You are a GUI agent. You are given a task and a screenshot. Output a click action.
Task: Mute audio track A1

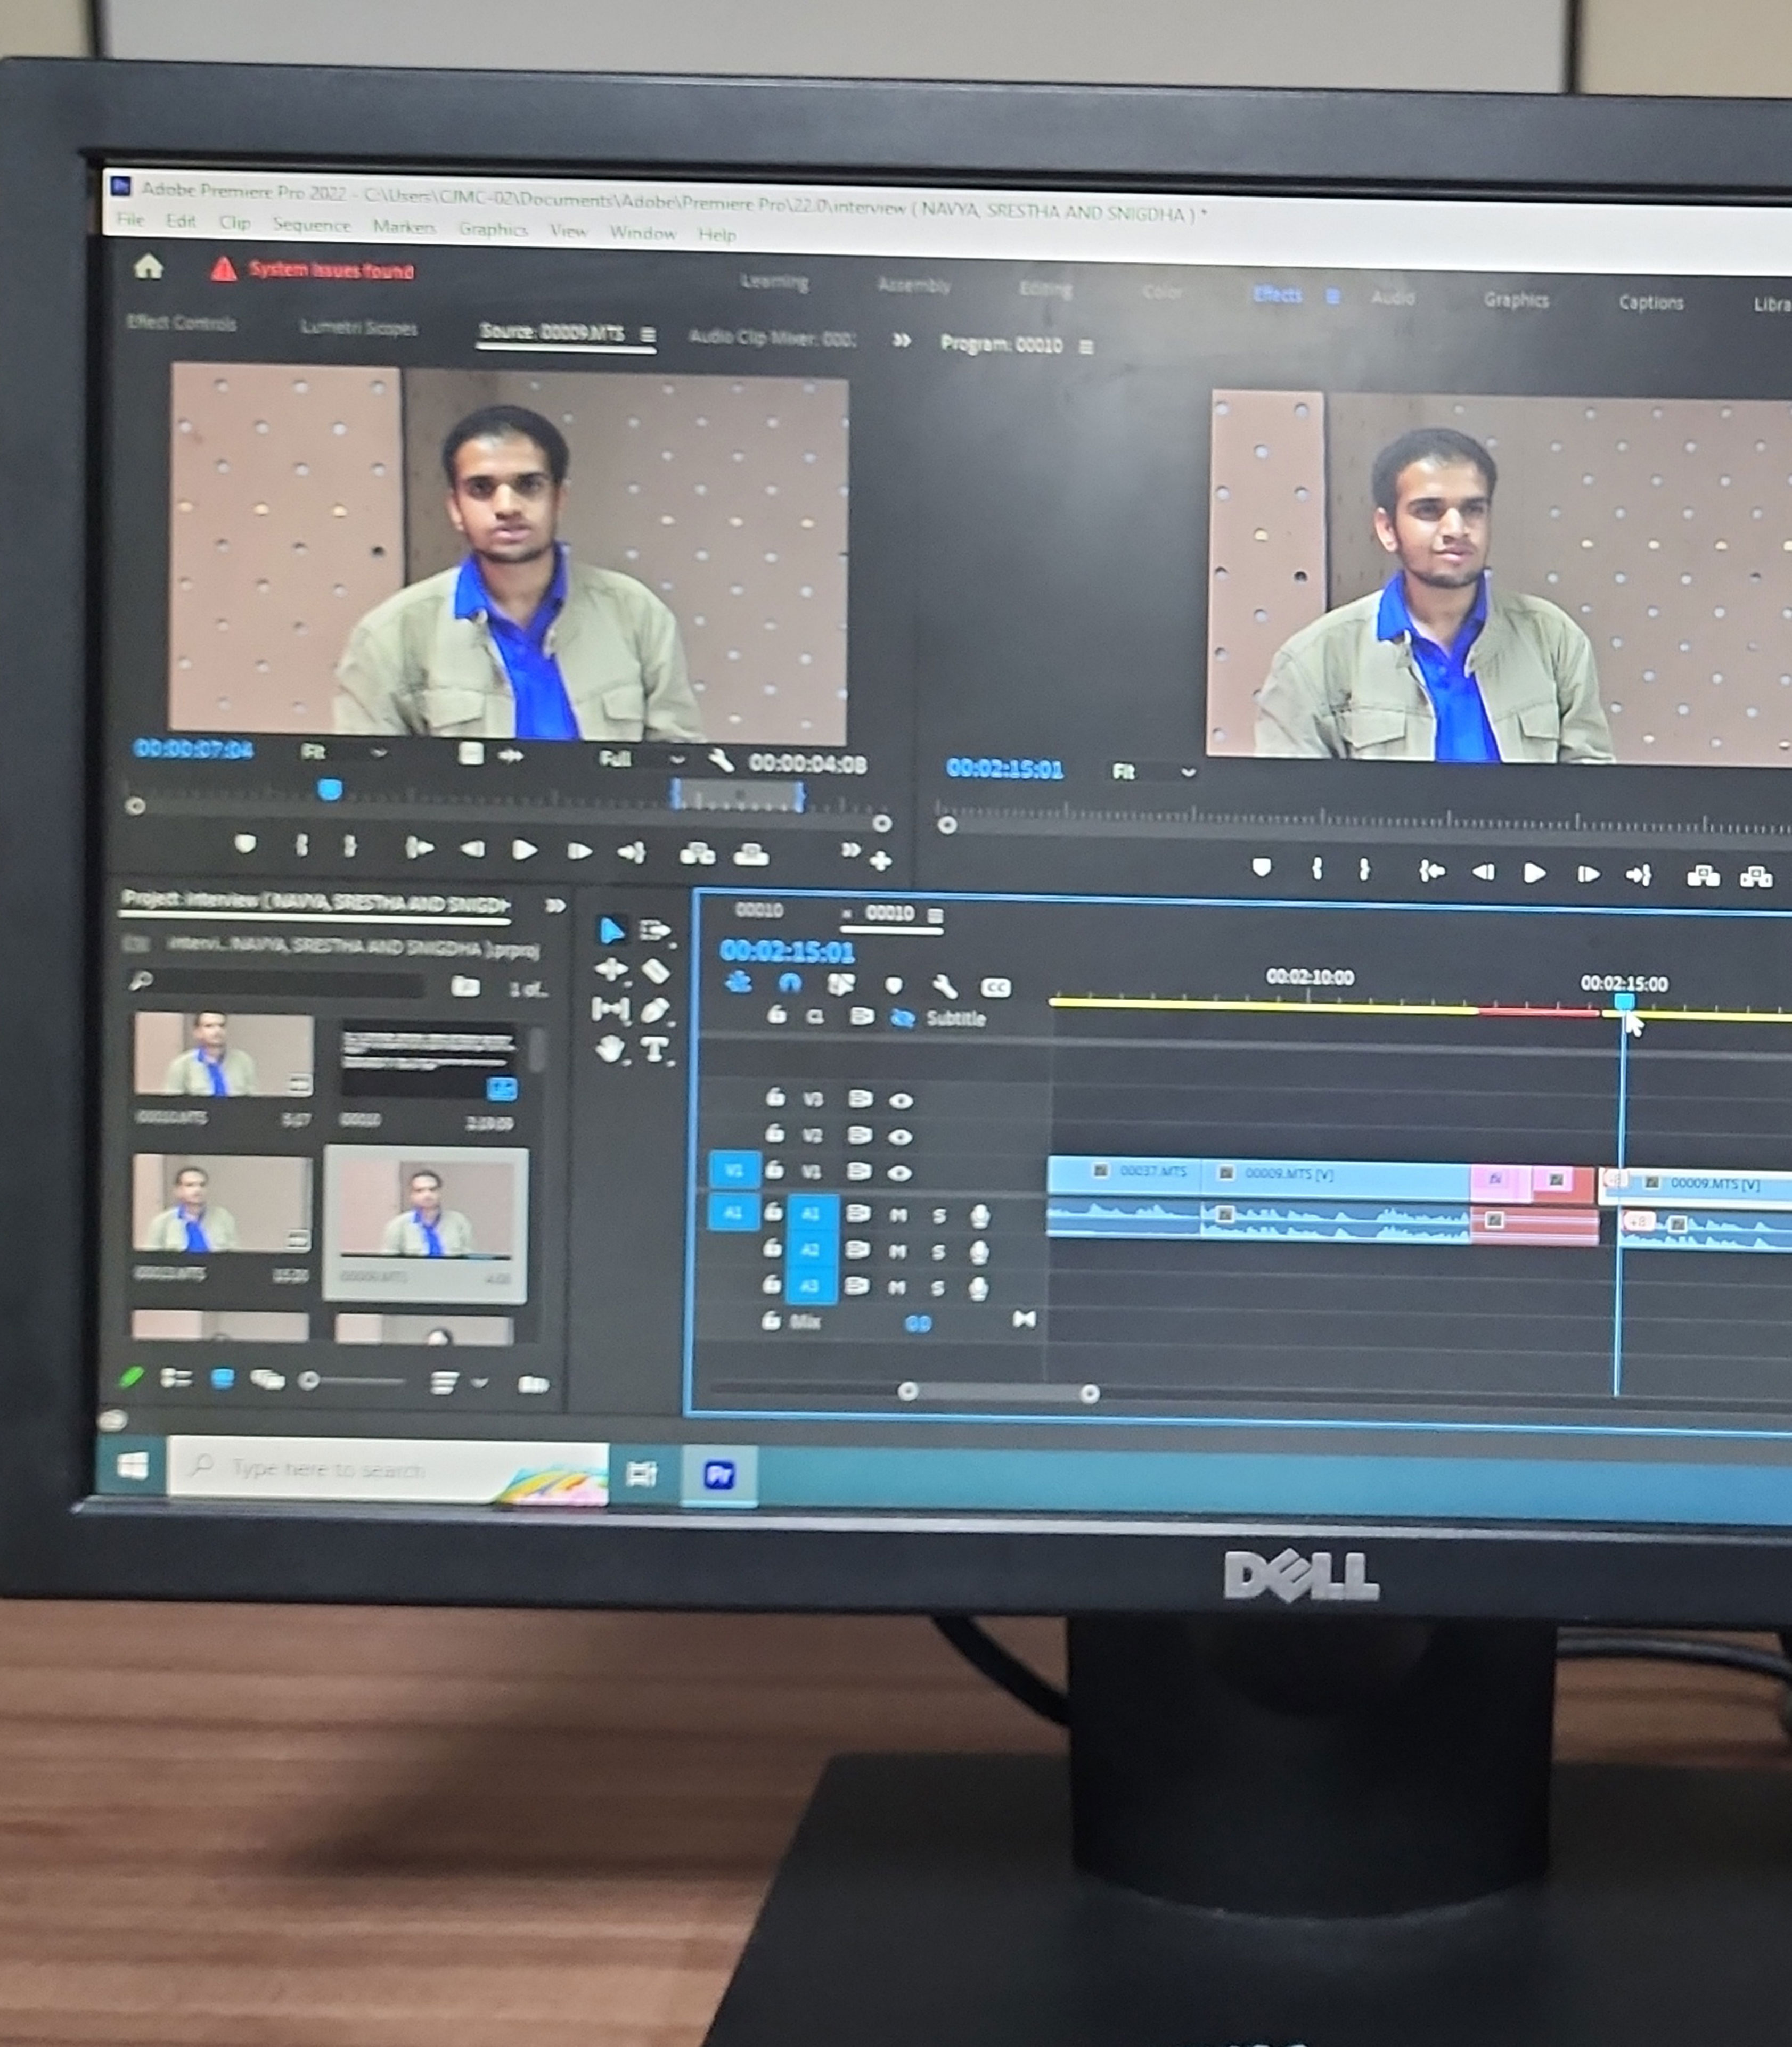tap(898, 1215)
